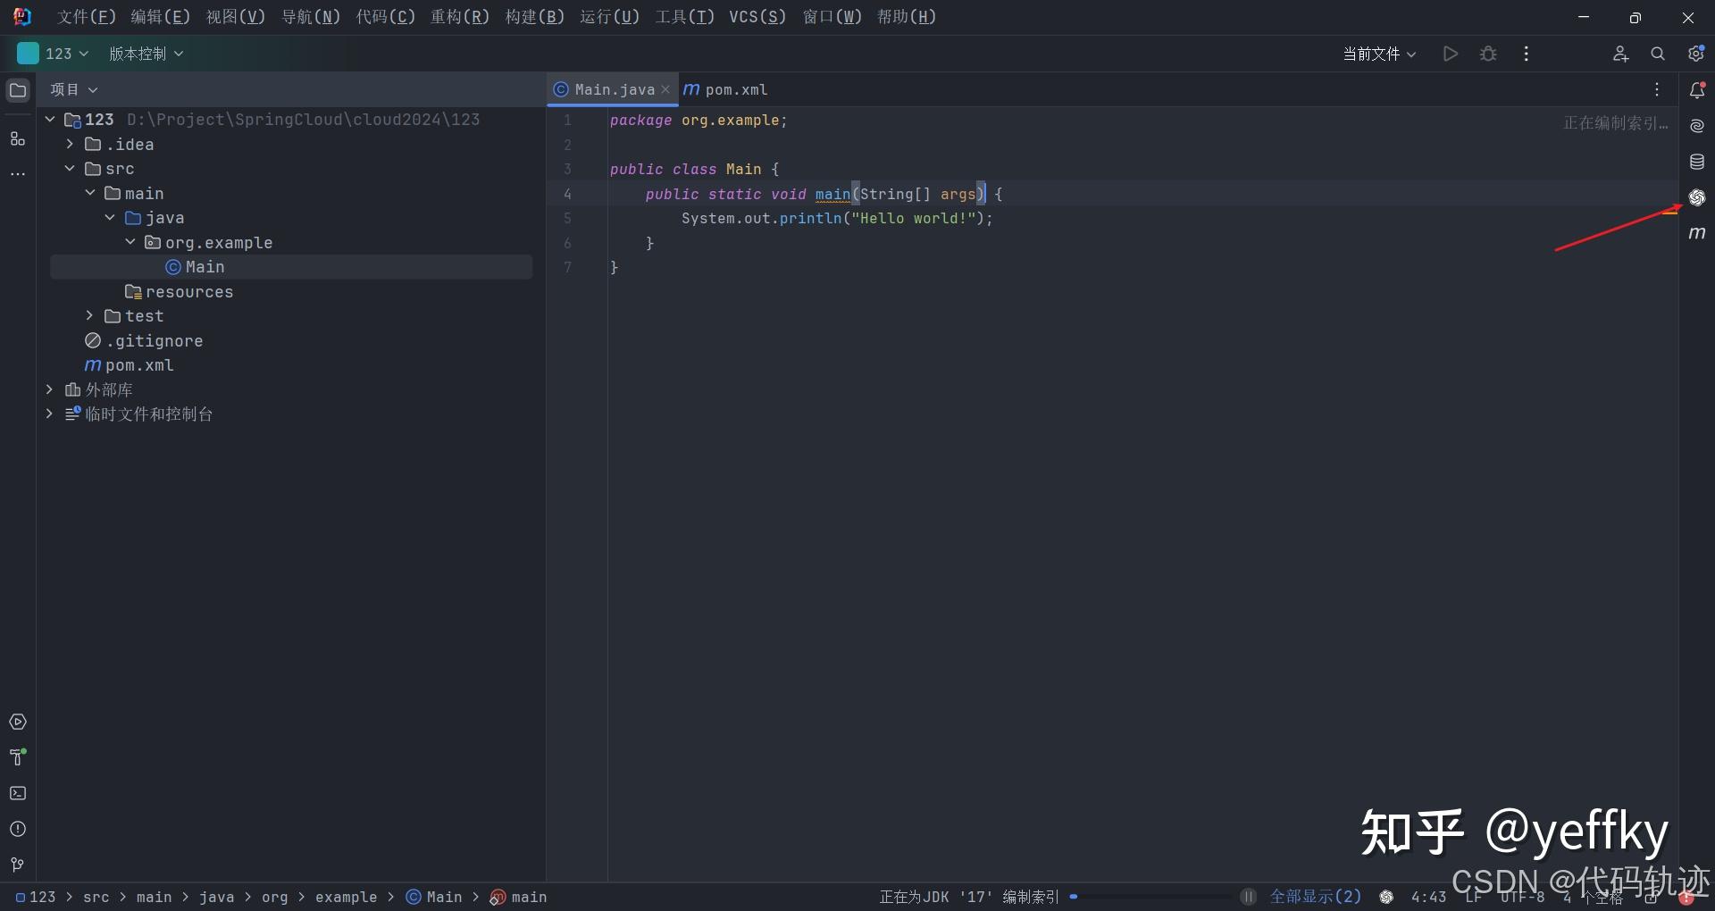Expand the 外部库 node
Image resolution: width=1715 pixels, height=911 pixels.
pyautogui.click(x=49, y=390)
